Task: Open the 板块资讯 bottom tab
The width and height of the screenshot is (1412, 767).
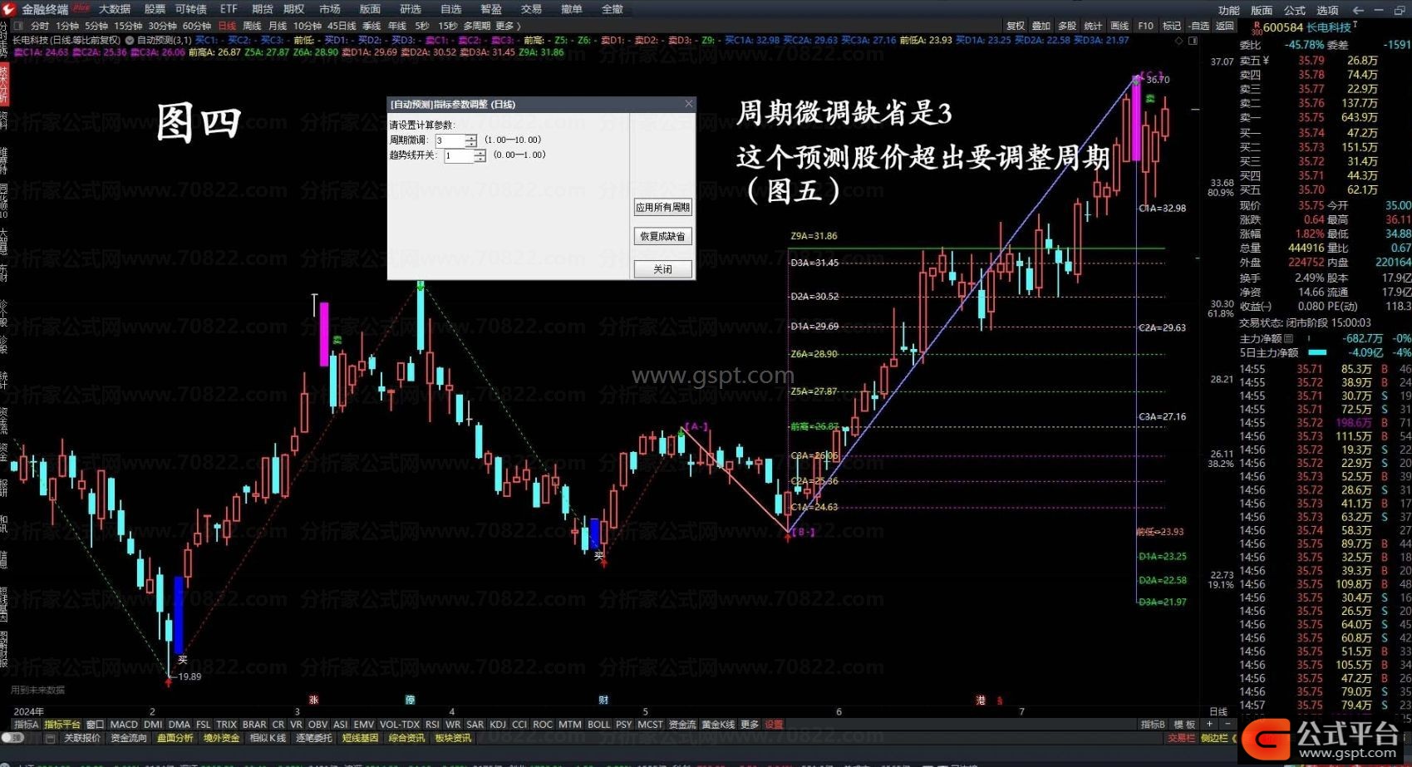Action: point(453,738)
